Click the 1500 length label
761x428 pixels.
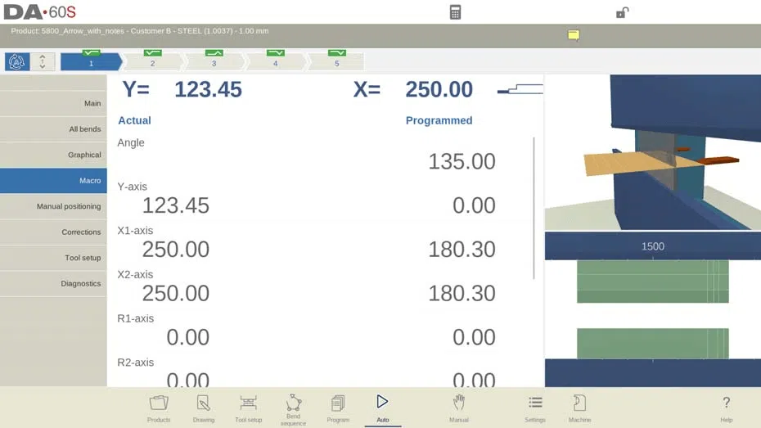pyautogui.click(x=653, y=246)
